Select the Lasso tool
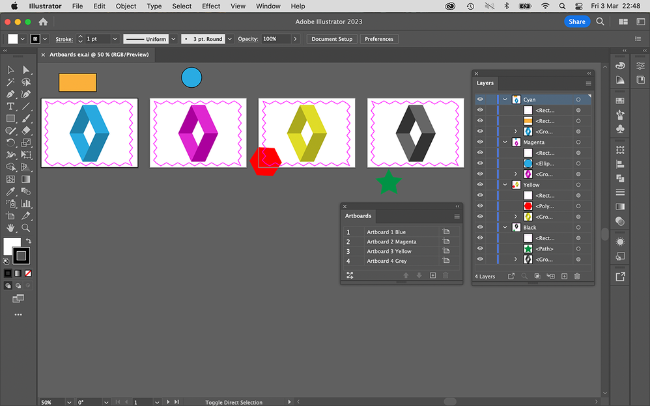This screenshot has width=650, height=406. pyautogui.click(x=26, y=82)
